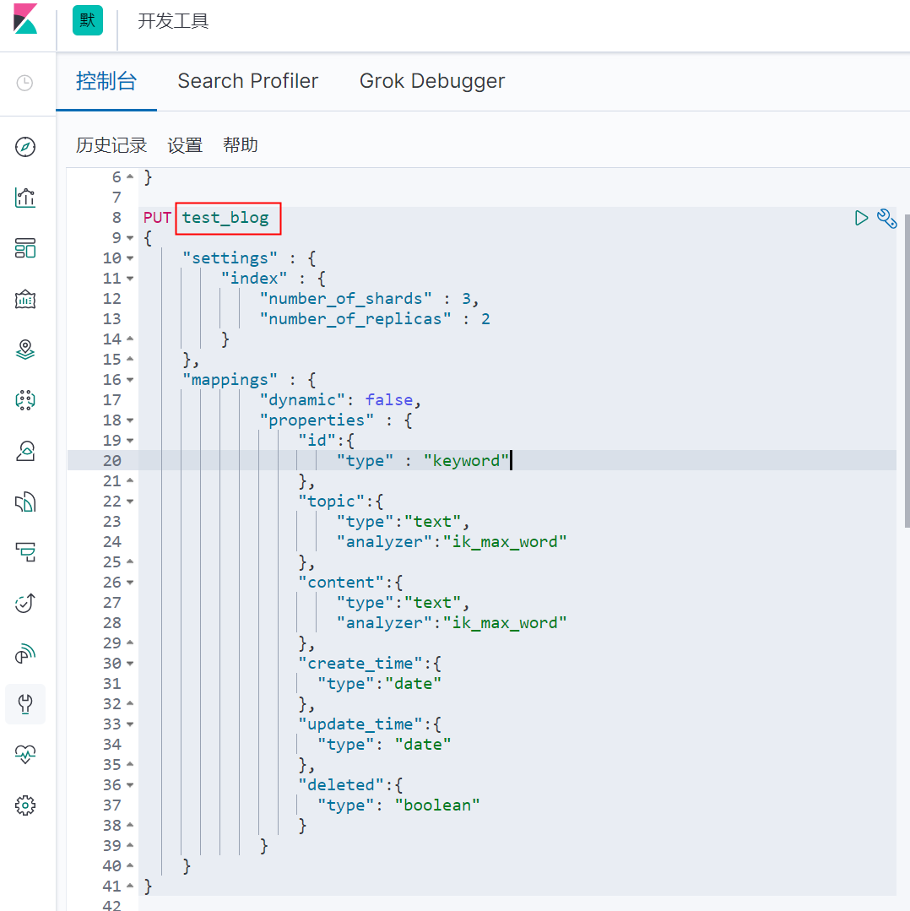Collapse the "mappings" block fold arrow
Image resolution: width=910 pixels, height=911 pixels.
click(x=130, y=380)
